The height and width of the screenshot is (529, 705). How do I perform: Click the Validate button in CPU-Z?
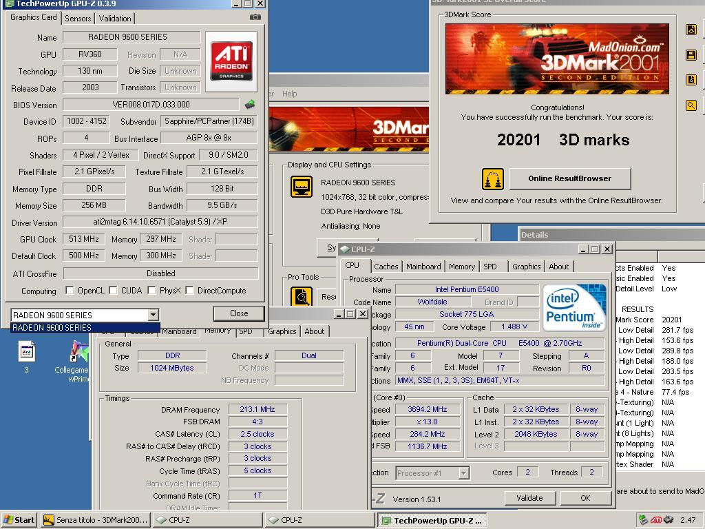[529, 498]
